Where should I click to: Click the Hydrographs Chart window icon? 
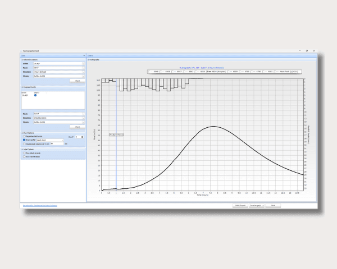[x=21, y=51]
